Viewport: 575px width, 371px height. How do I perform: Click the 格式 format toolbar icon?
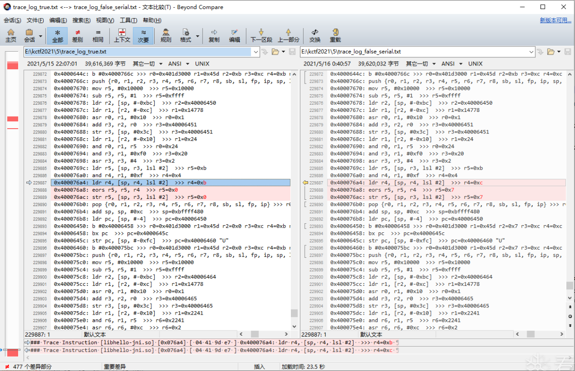185,36
